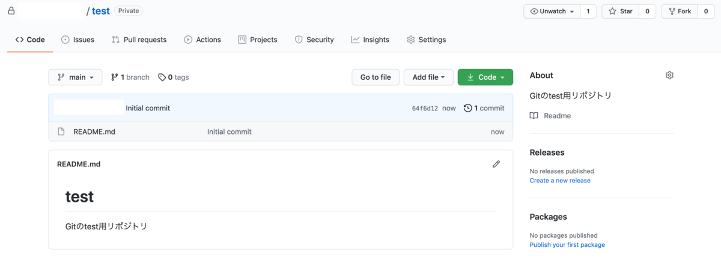
Task: Click the About section gear icon
Action: [669, 75]
